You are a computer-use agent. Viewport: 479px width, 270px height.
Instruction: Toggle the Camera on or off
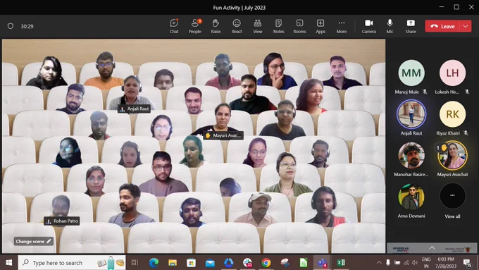[x=368, y=26]
